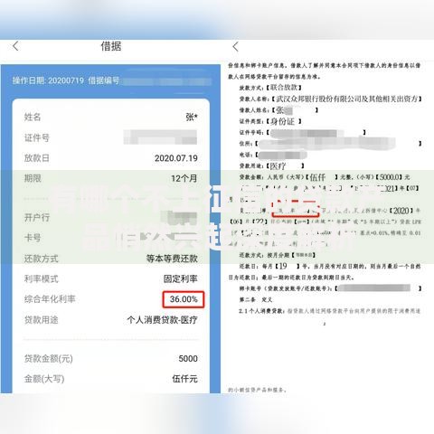This screenshot has height=434, width=434.
Task: Click the 还款方式 label
Action: pos(41,259)
